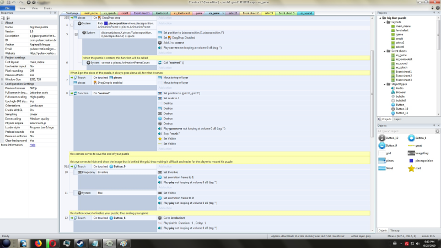Run layout with the Play icon

(29, 2)
